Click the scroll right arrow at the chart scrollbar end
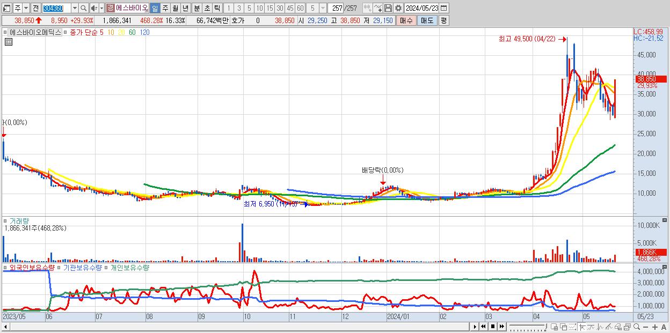The width and height of the screenshot is (670, 333). (x=475, y=327)
